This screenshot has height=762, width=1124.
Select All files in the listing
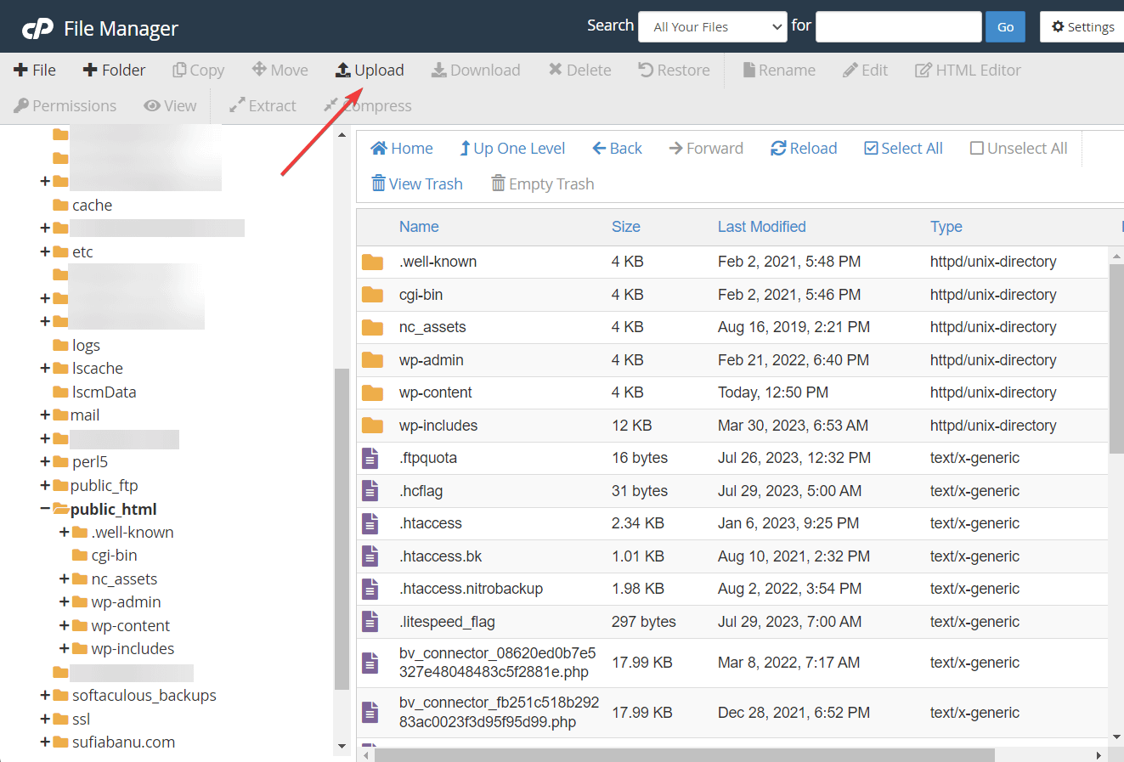[902, 148]
